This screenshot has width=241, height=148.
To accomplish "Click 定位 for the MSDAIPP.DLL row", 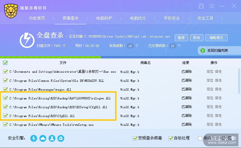I will point(210,80).
